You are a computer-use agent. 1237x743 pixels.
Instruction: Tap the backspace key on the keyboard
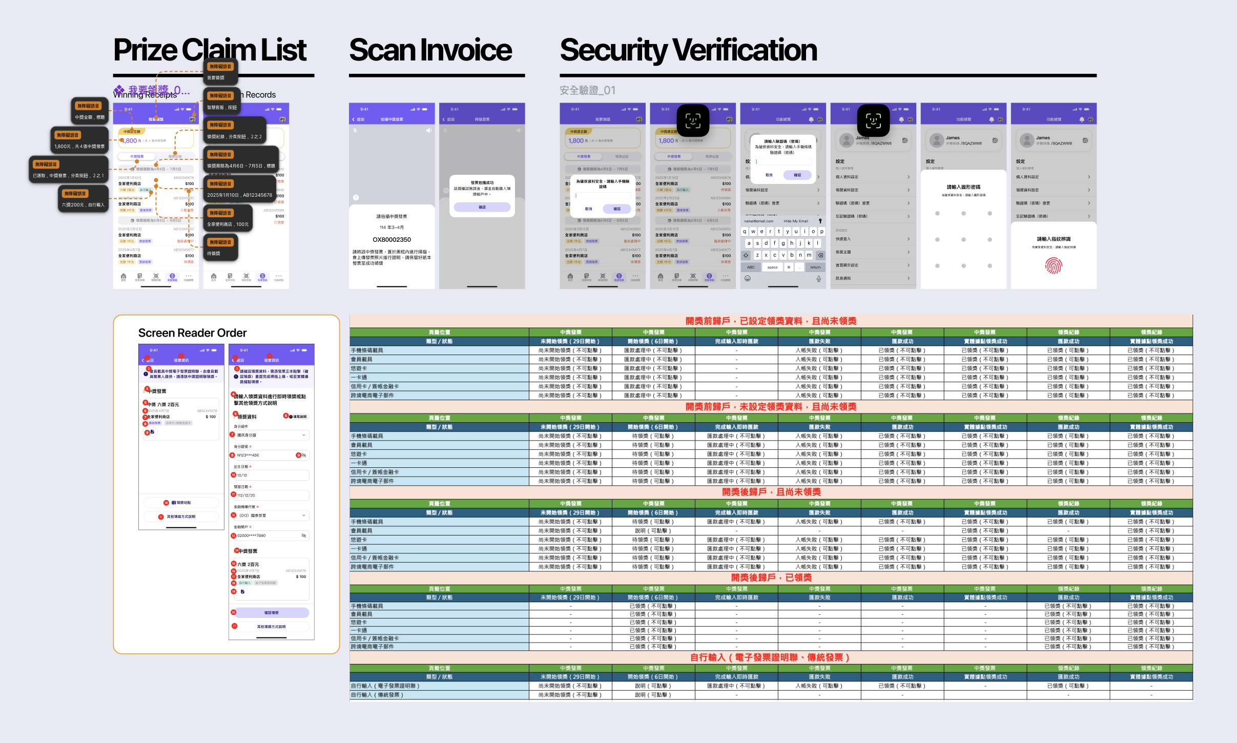click(820, 255)
